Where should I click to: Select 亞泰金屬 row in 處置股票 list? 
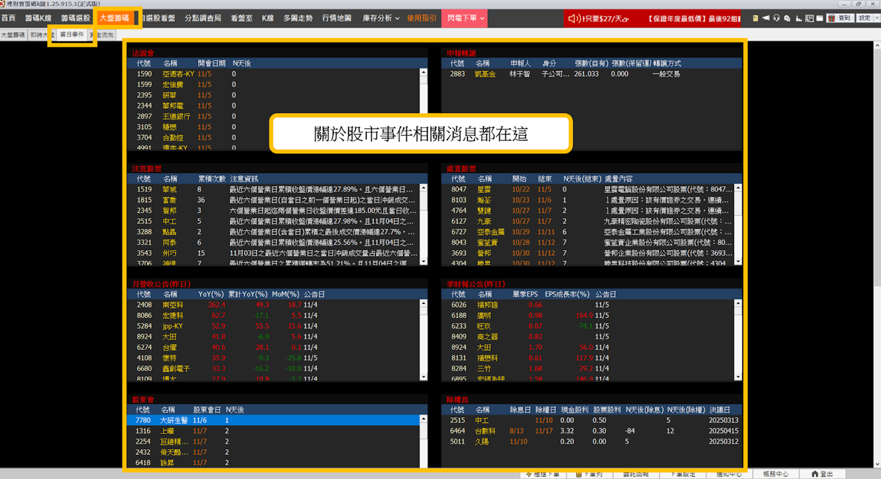(x=588, y=232)
